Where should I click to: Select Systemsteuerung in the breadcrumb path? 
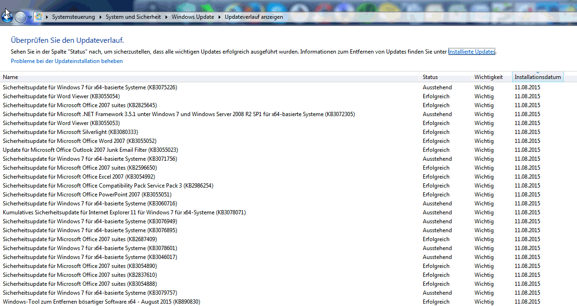coord(73,17)
